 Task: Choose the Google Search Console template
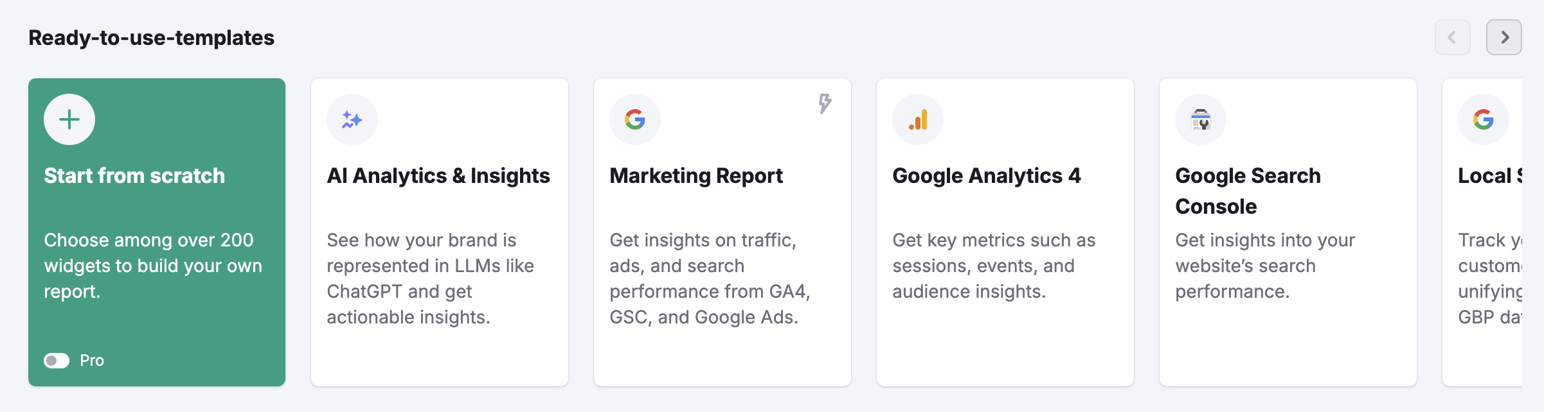pos(1288,231)
